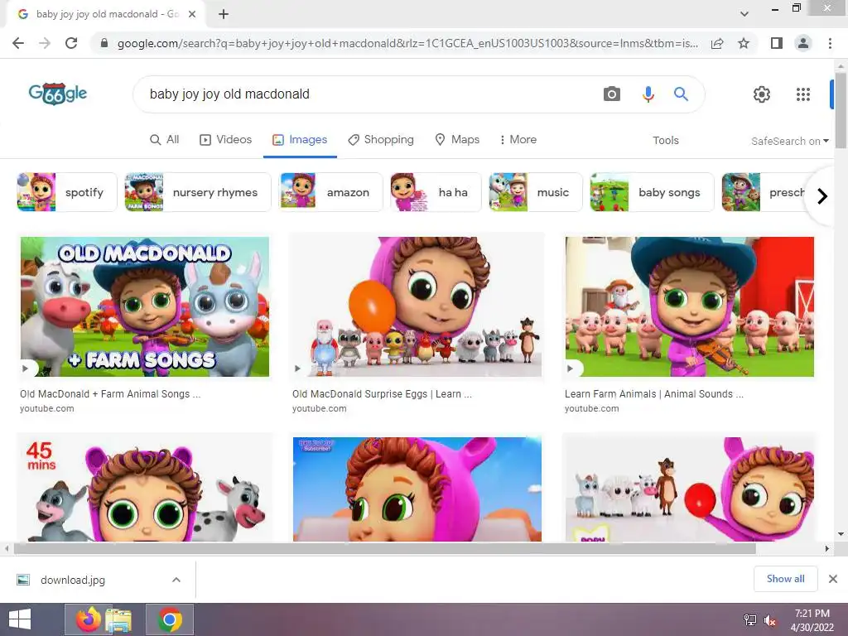Open link Old MacDonald + Farm Animal Songs

coord(110,394)
